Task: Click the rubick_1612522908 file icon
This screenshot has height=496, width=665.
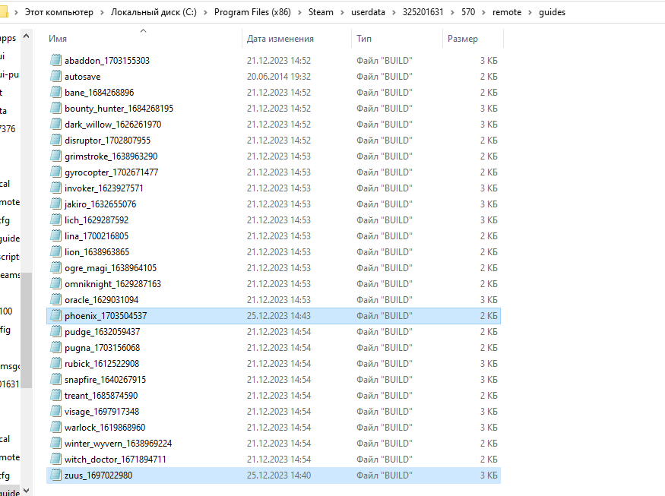Action: (x=55, y=364)
